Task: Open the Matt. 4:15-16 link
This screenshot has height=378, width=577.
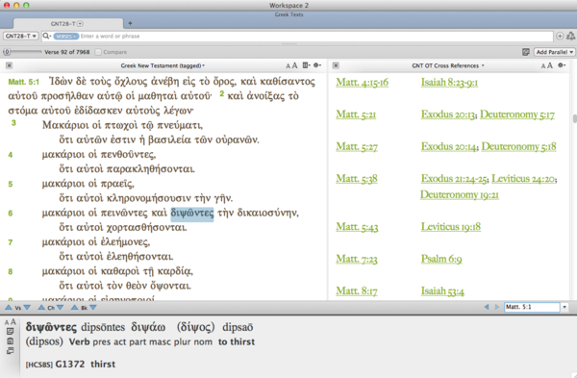Action: coord(363,83)
